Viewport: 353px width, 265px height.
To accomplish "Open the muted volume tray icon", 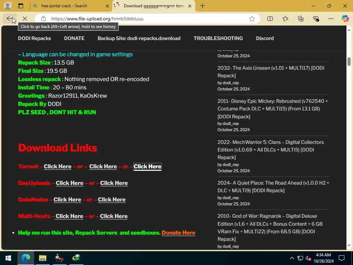I will tap(309, 258).
